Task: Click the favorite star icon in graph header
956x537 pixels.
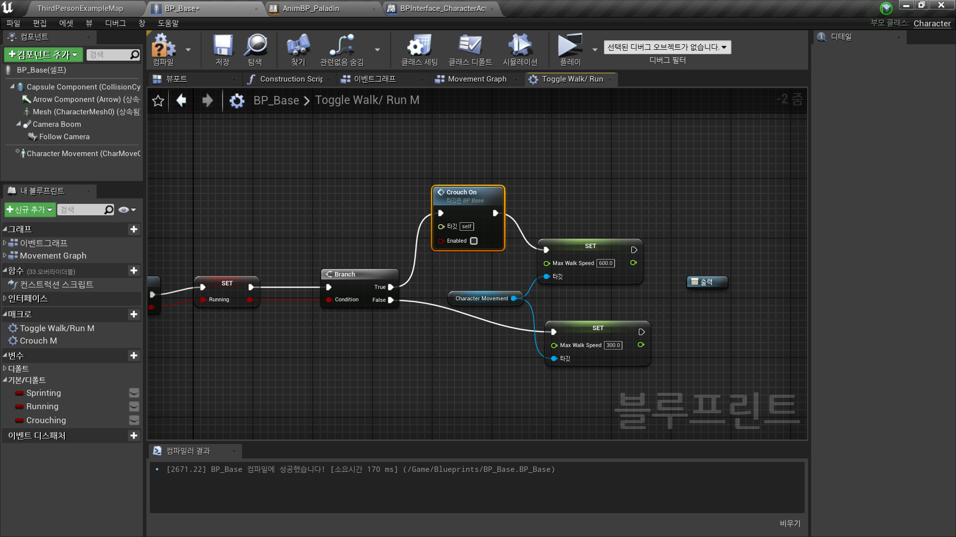Action: [x=158, y=101]
